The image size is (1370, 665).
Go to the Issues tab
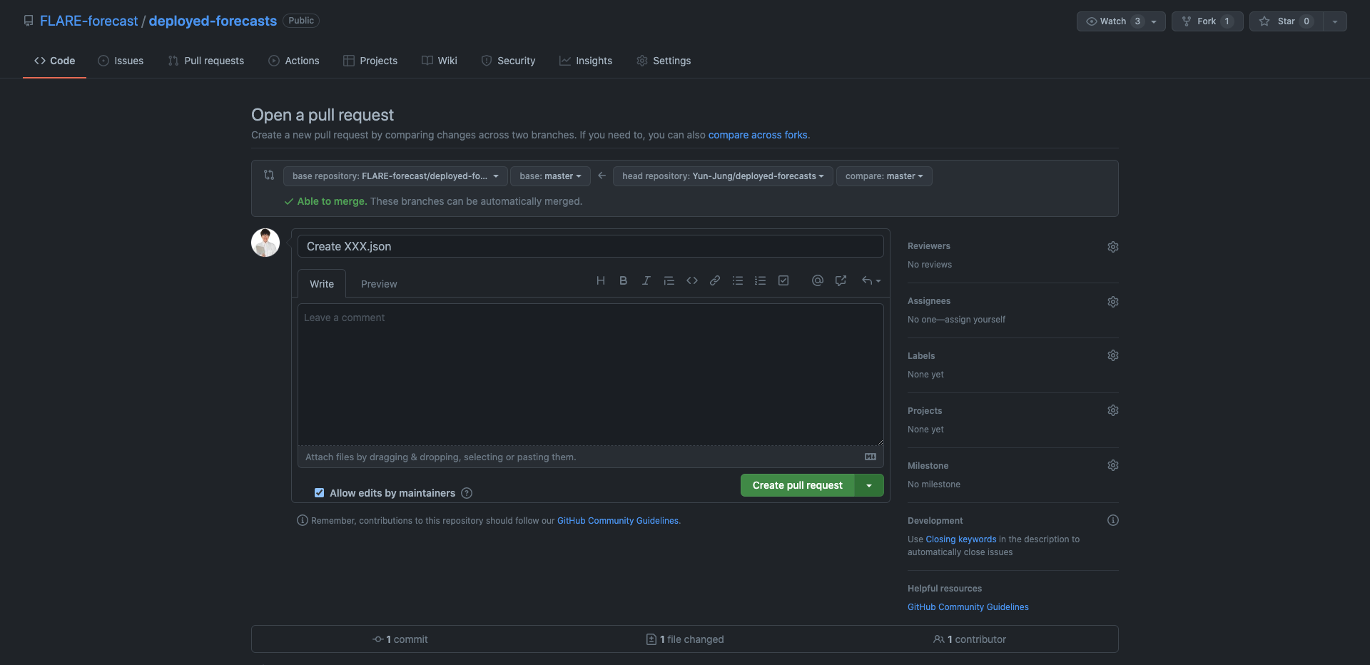point(121,61)
